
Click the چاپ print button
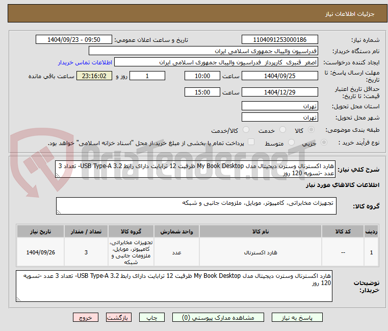152,317
